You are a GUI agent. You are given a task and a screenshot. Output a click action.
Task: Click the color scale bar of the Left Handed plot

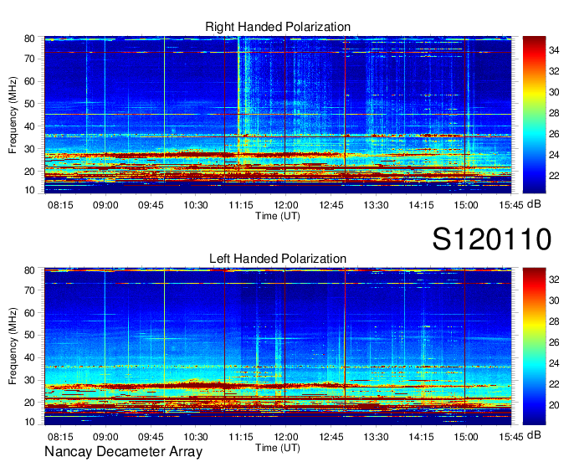pyautogui.click(x=534, y=346)
